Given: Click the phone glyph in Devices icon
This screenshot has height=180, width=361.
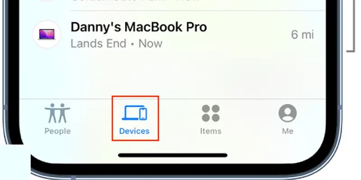Looking at the screenshot, I should 143,114.
